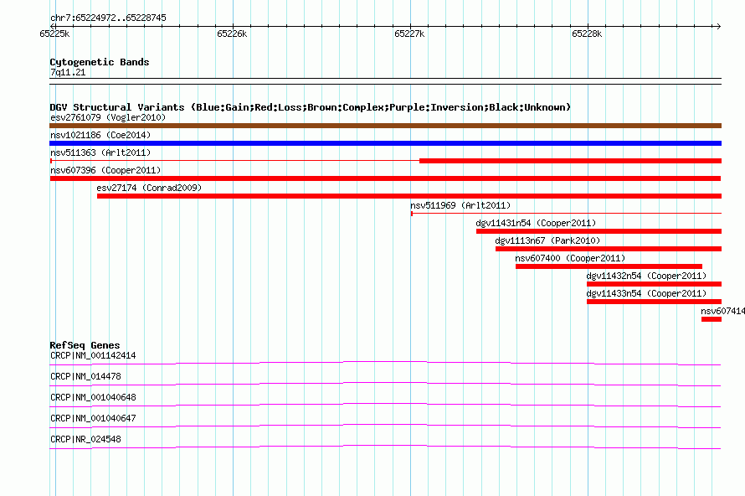The width and height of the screenshot is (745, 496).
Task: Open the RefSeq Genes track title
Action: (85, 345)
